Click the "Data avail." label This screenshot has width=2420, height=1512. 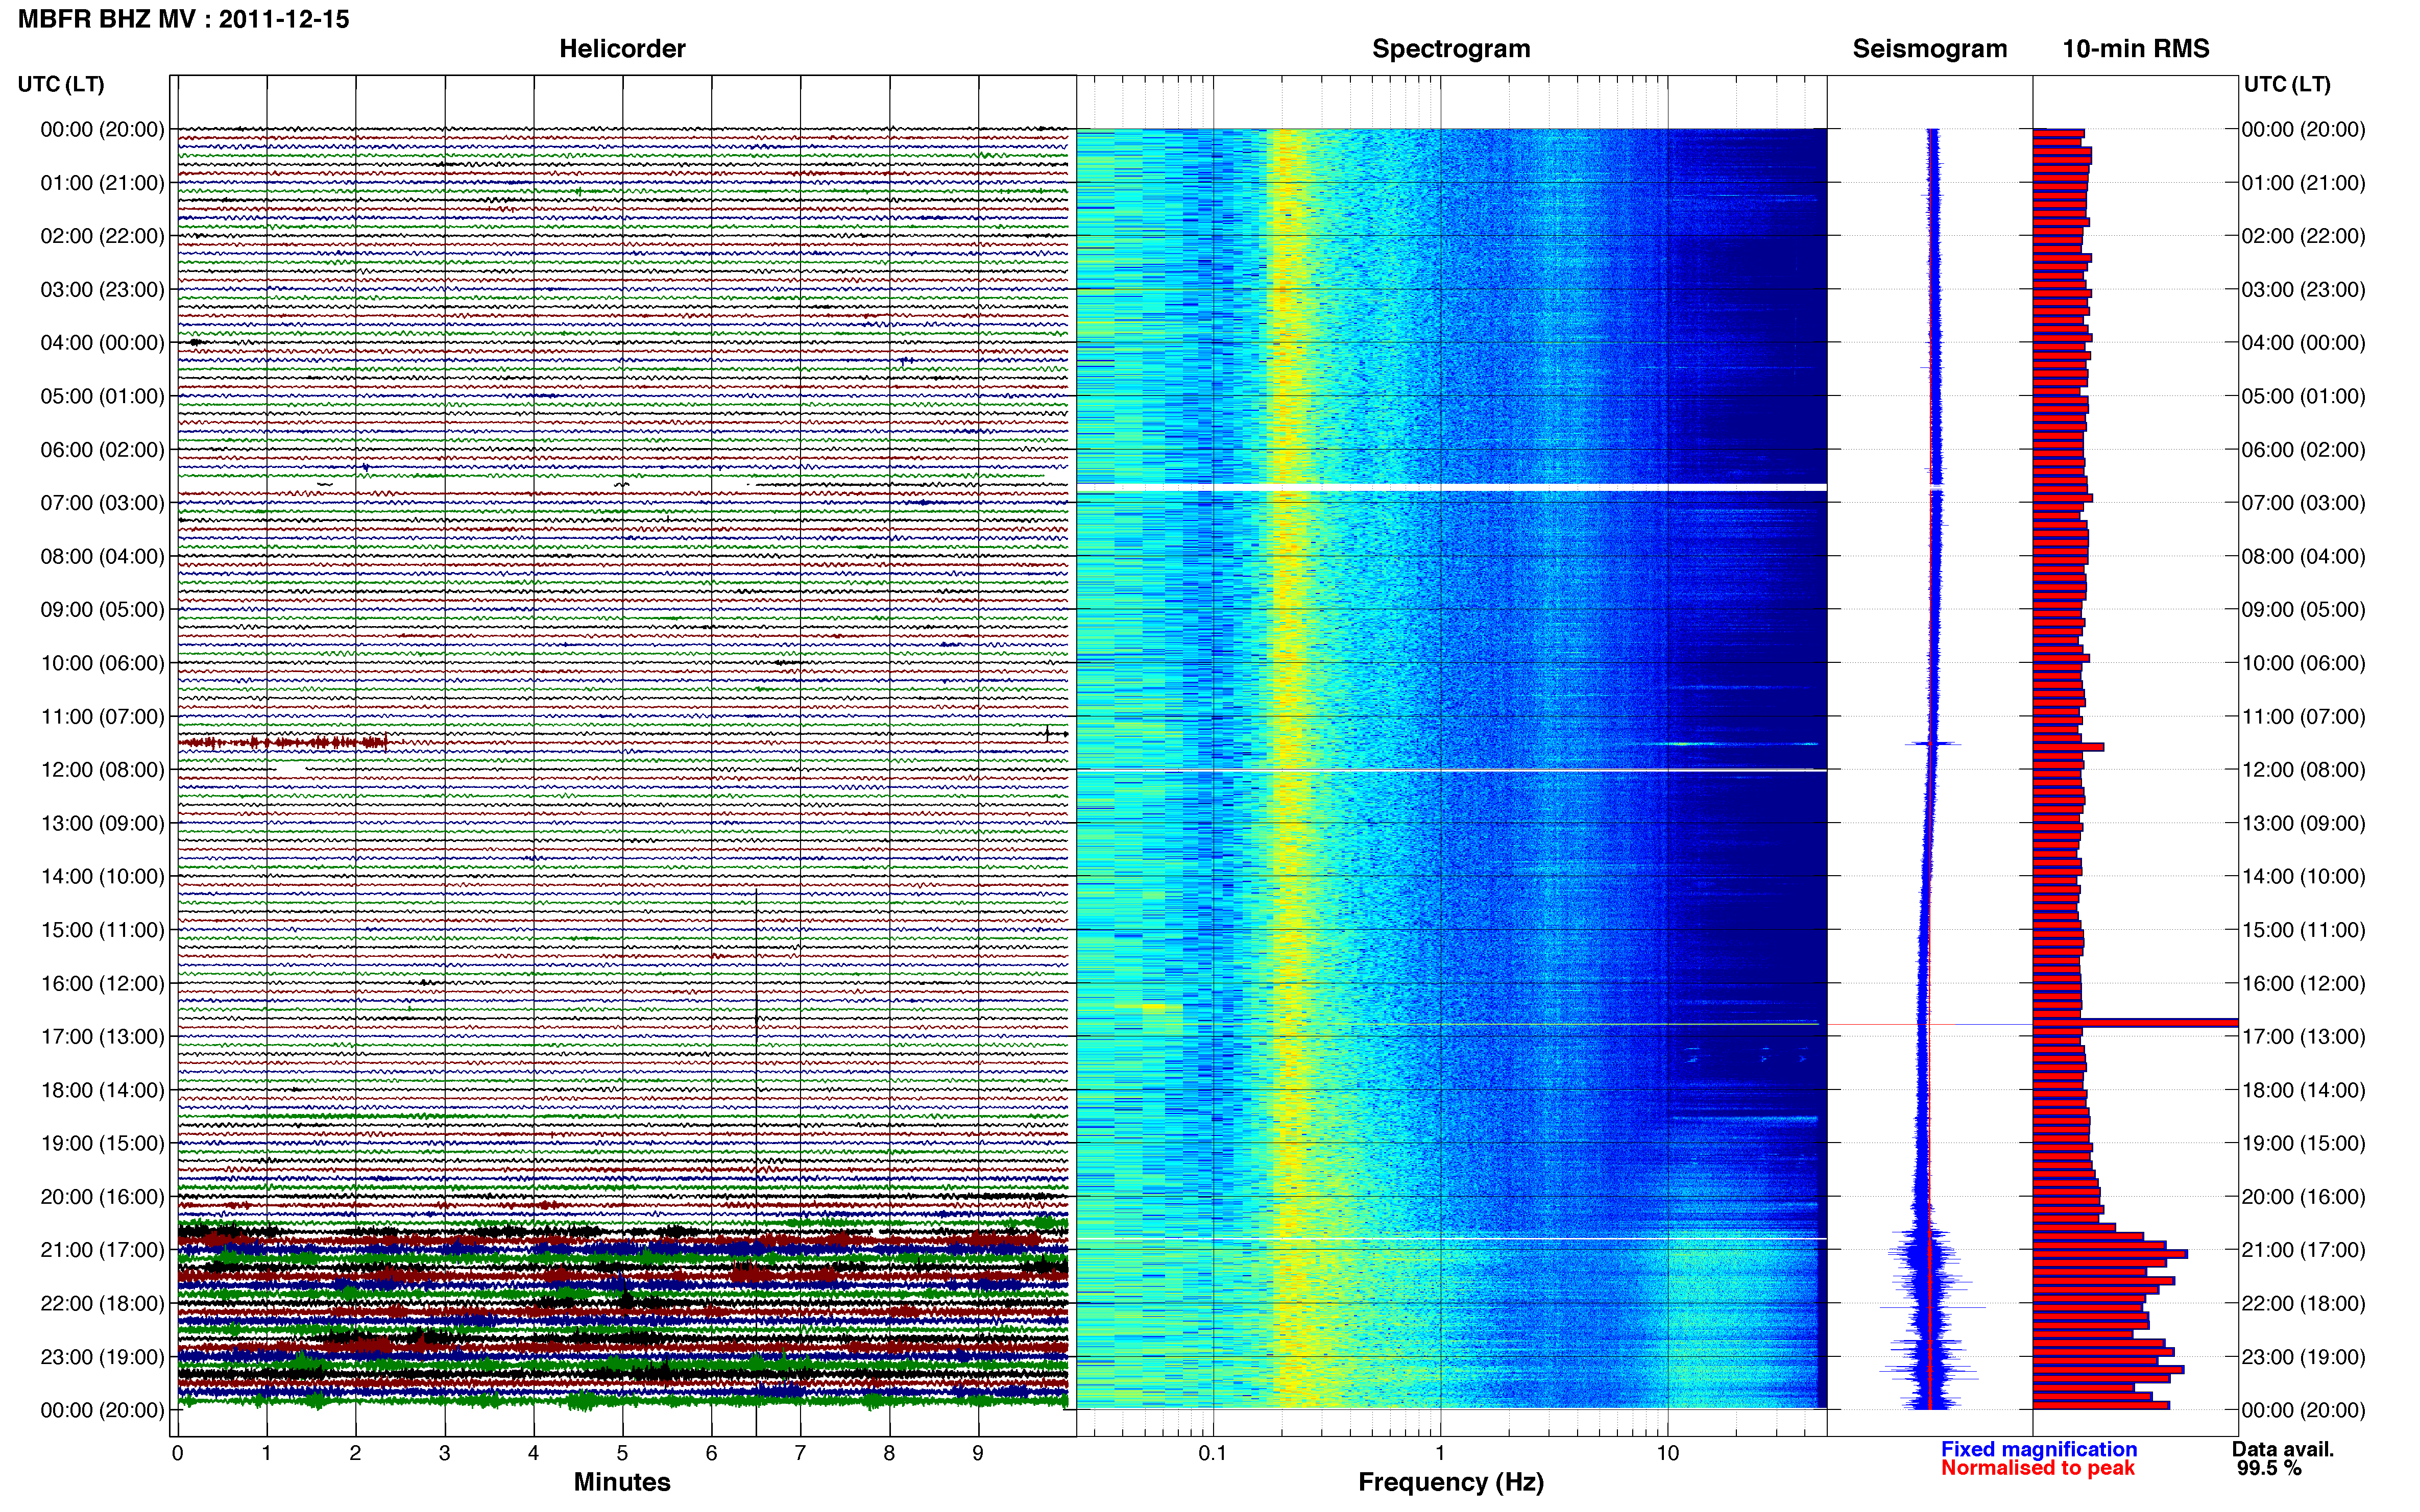(2283, 1449)
